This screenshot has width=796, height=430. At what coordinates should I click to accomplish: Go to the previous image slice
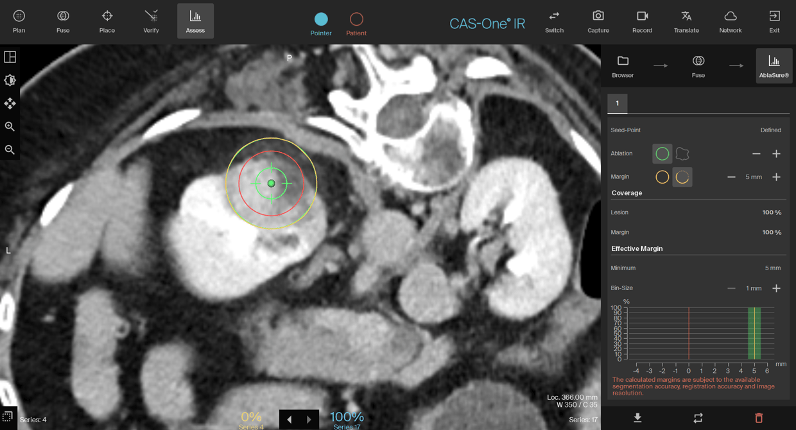point(289,420)
